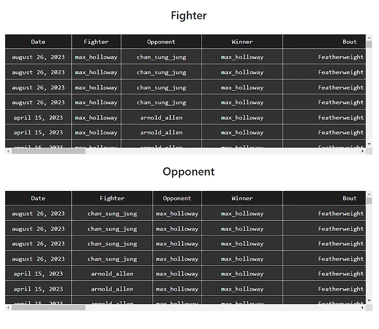Click first chan_sung_jung cell in Fighter table
The width and height of the screenshot is (379, 329).
click(161, 57)
